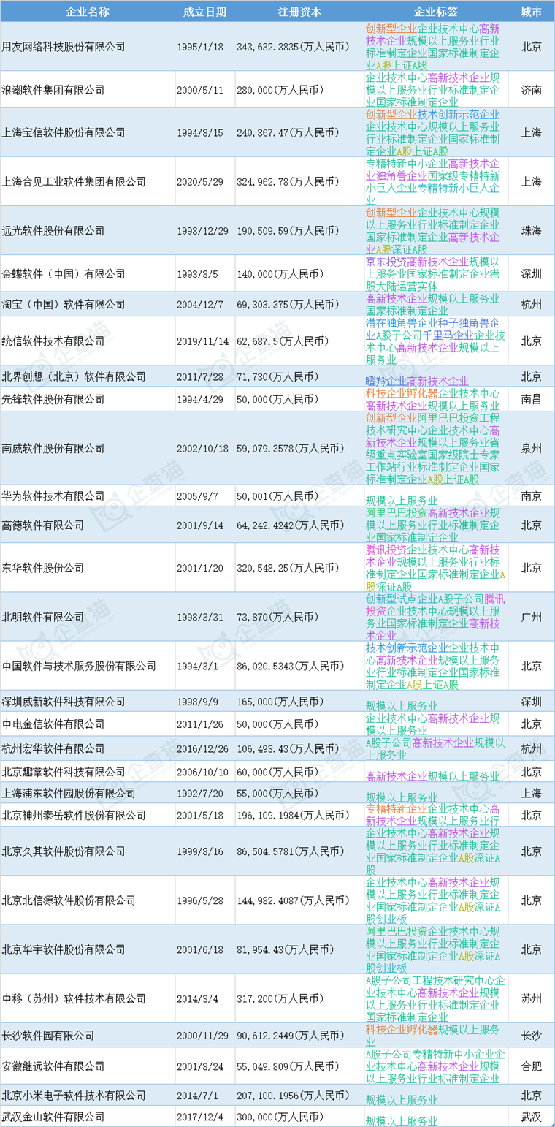Click city 南昌 in 先锋软件 row

(532, 399)
